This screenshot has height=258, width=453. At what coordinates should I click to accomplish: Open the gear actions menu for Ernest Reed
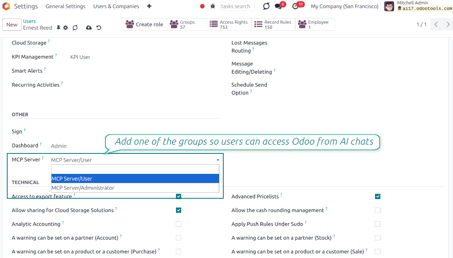(x=66, y=28)
